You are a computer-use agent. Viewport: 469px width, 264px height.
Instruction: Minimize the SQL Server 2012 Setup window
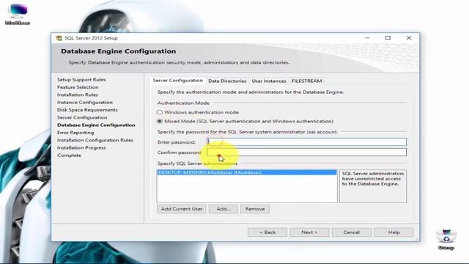pos(367,38)
